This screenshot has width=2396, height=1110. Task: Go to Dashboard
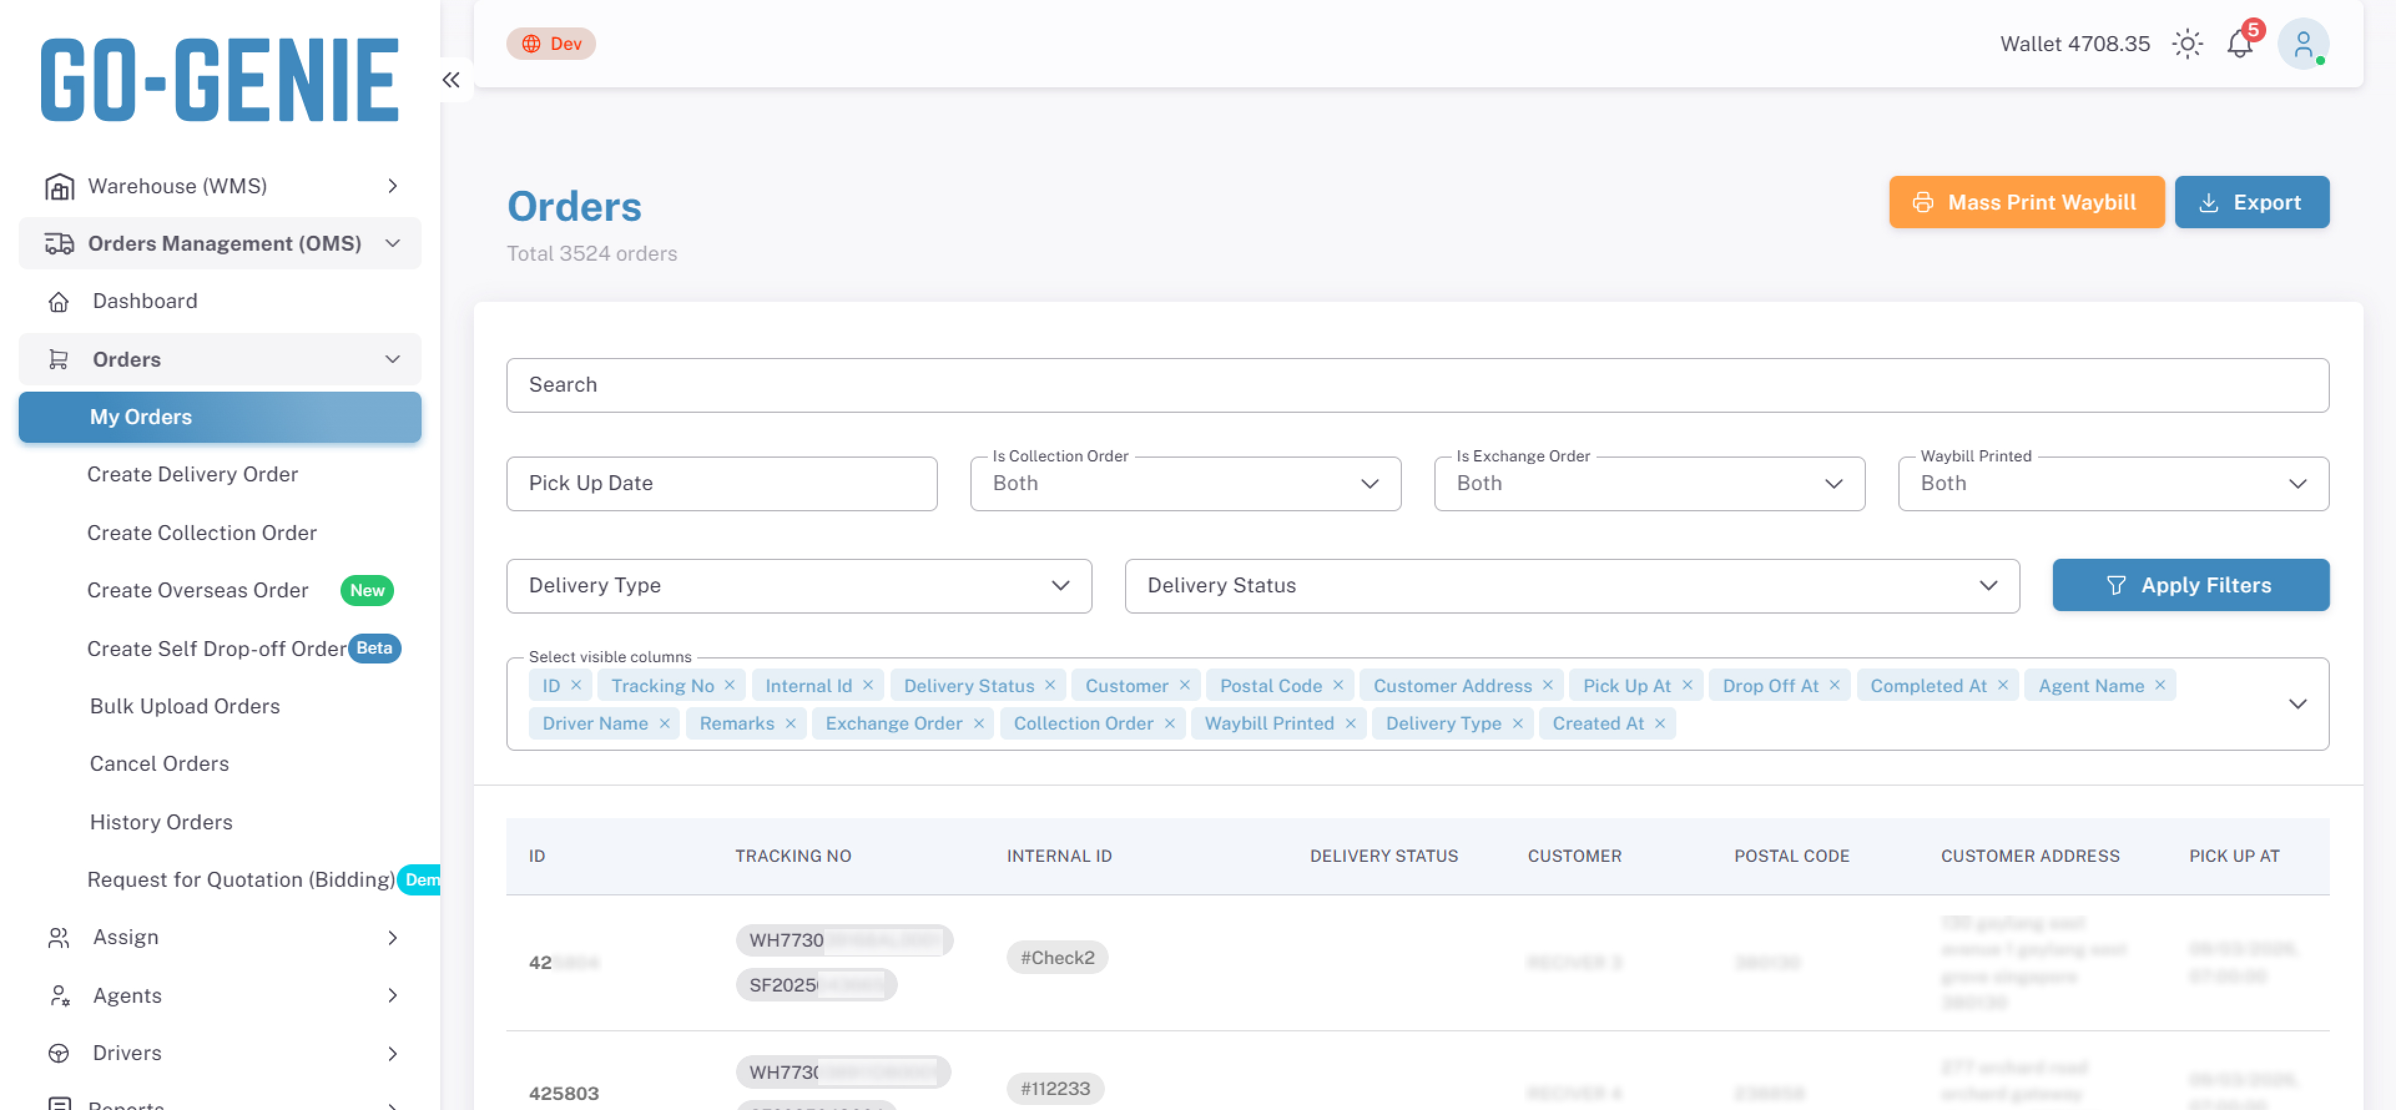144,301
